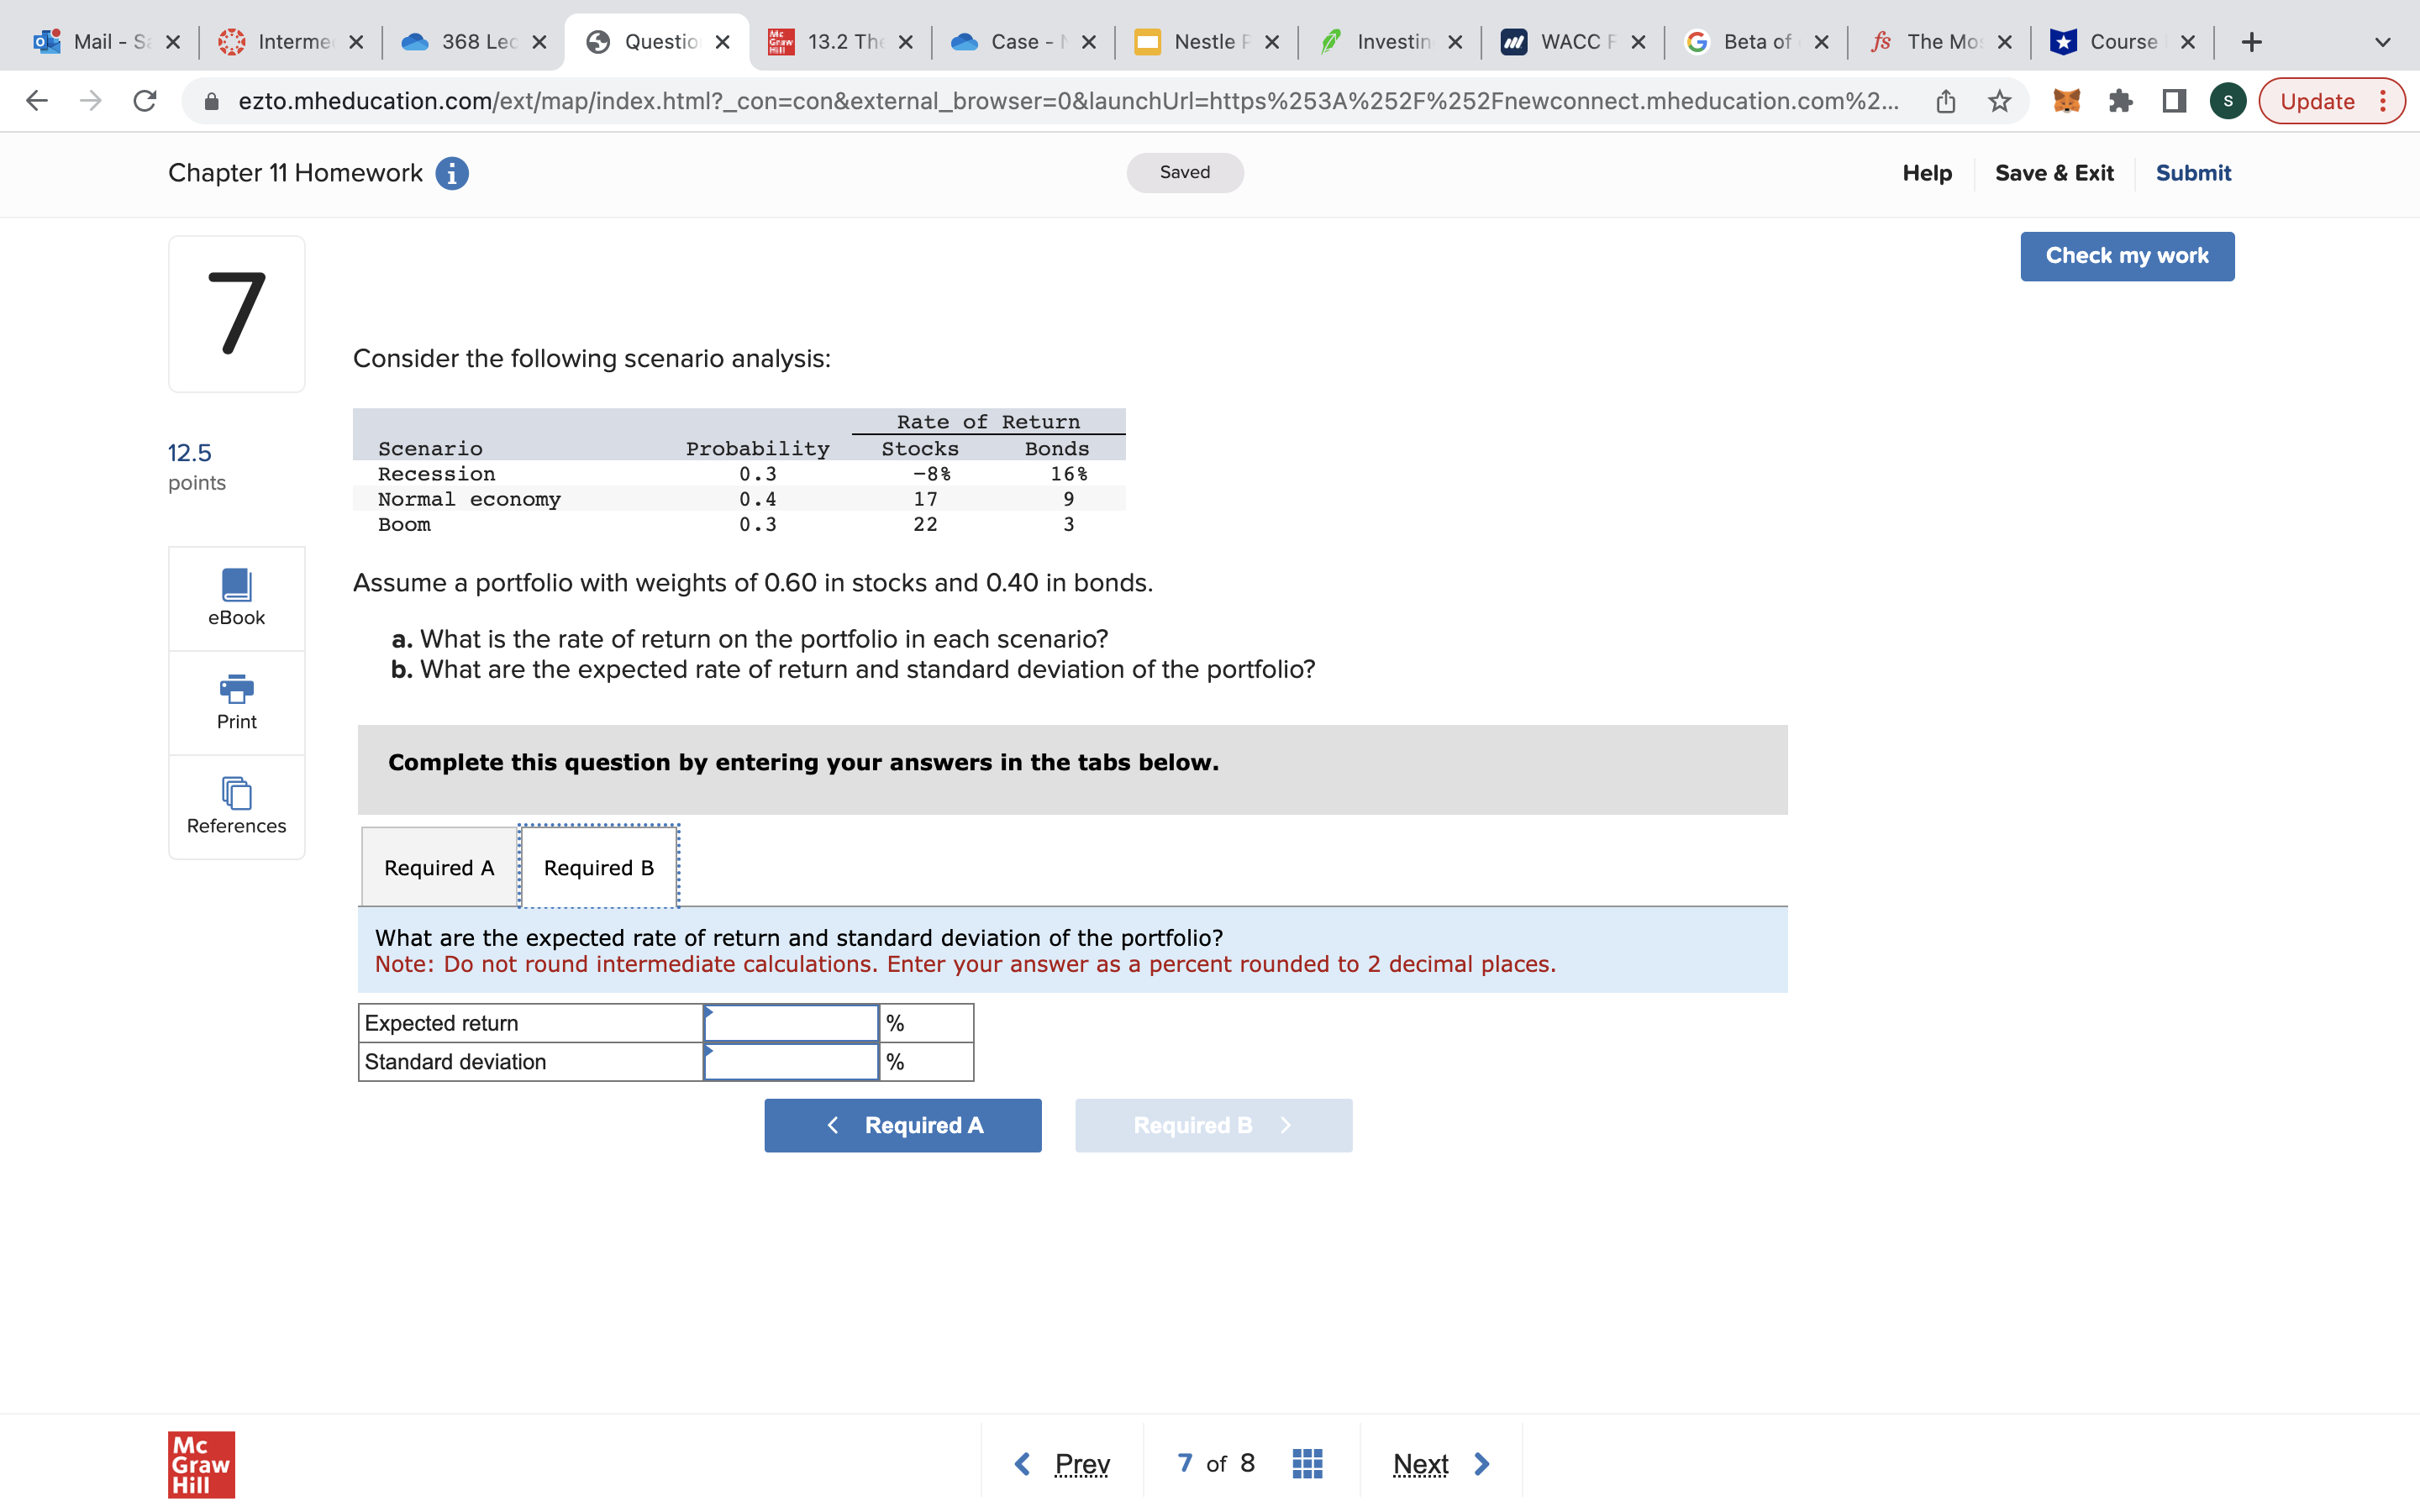Viewport: 2420px width, 1512px height.
Task: Click the reload page icon
Action: (144, 100)
